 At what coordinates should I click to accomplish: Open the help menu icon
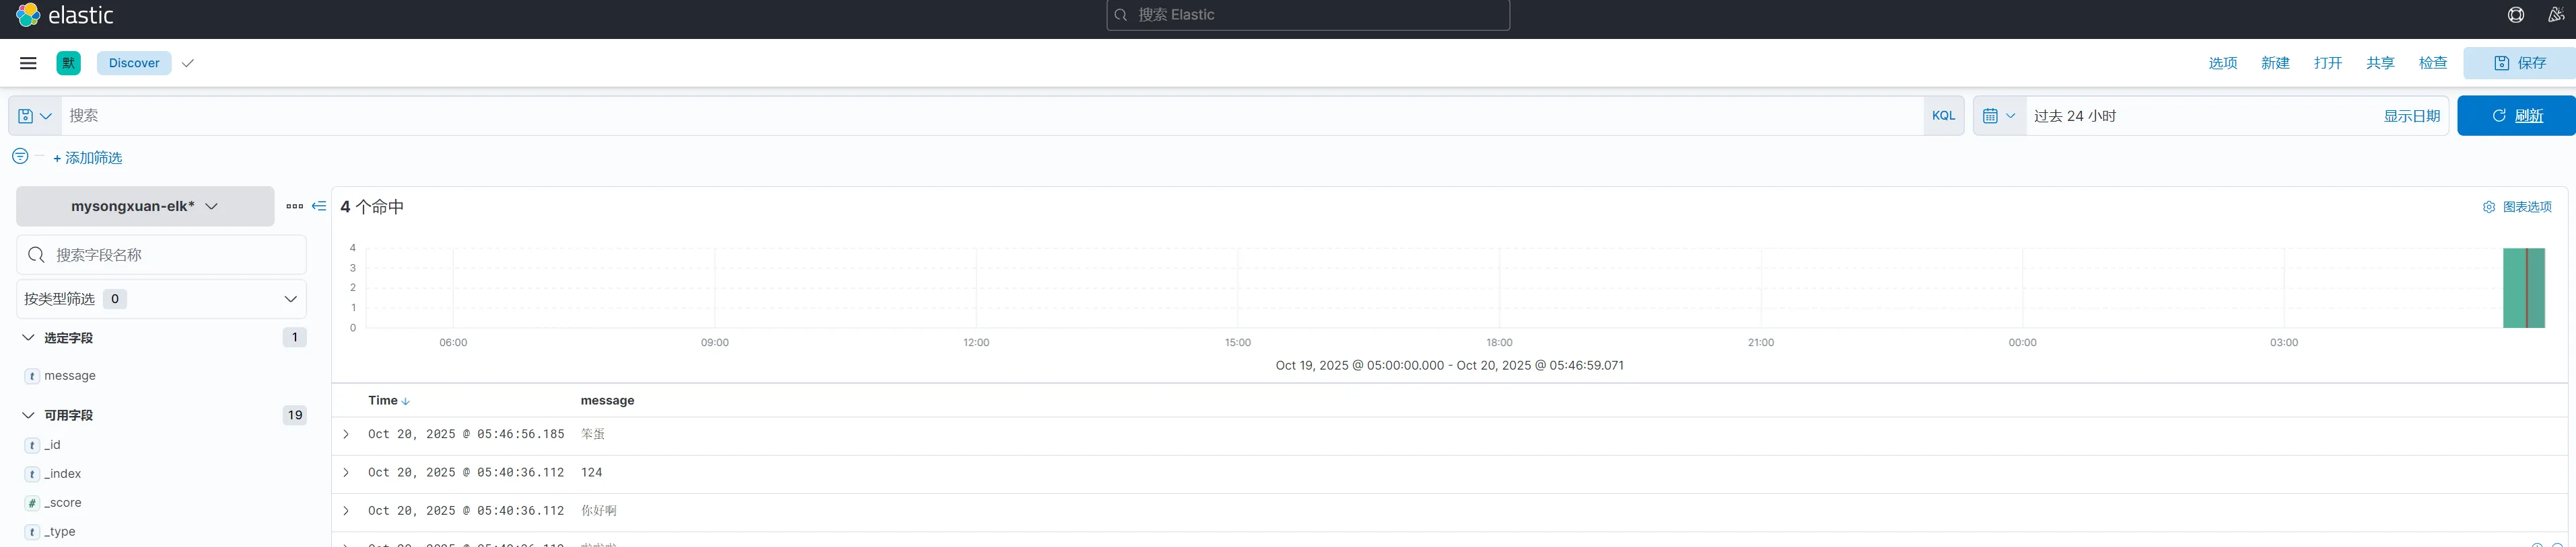coord(2515,15)
